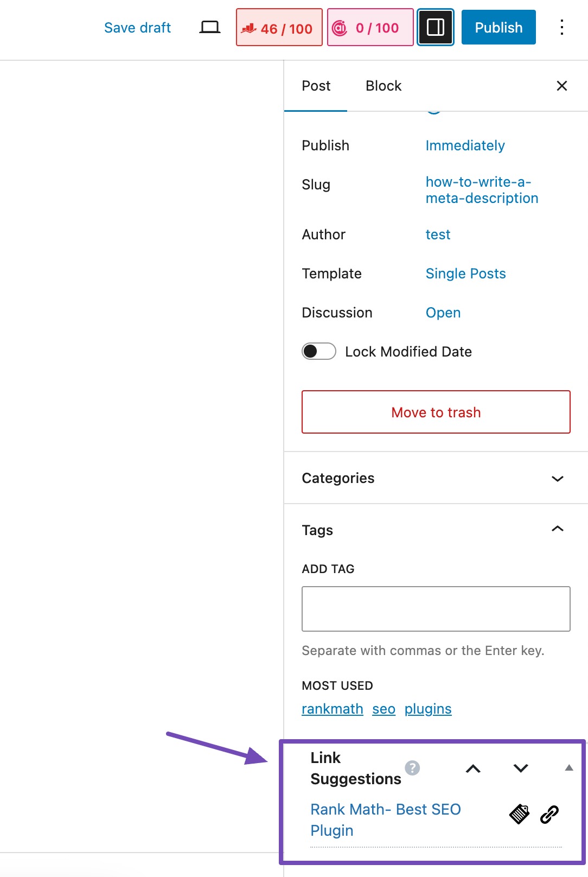588x877 pixels.
Task: Copy link using the chain icon
Action: (549, 814)
